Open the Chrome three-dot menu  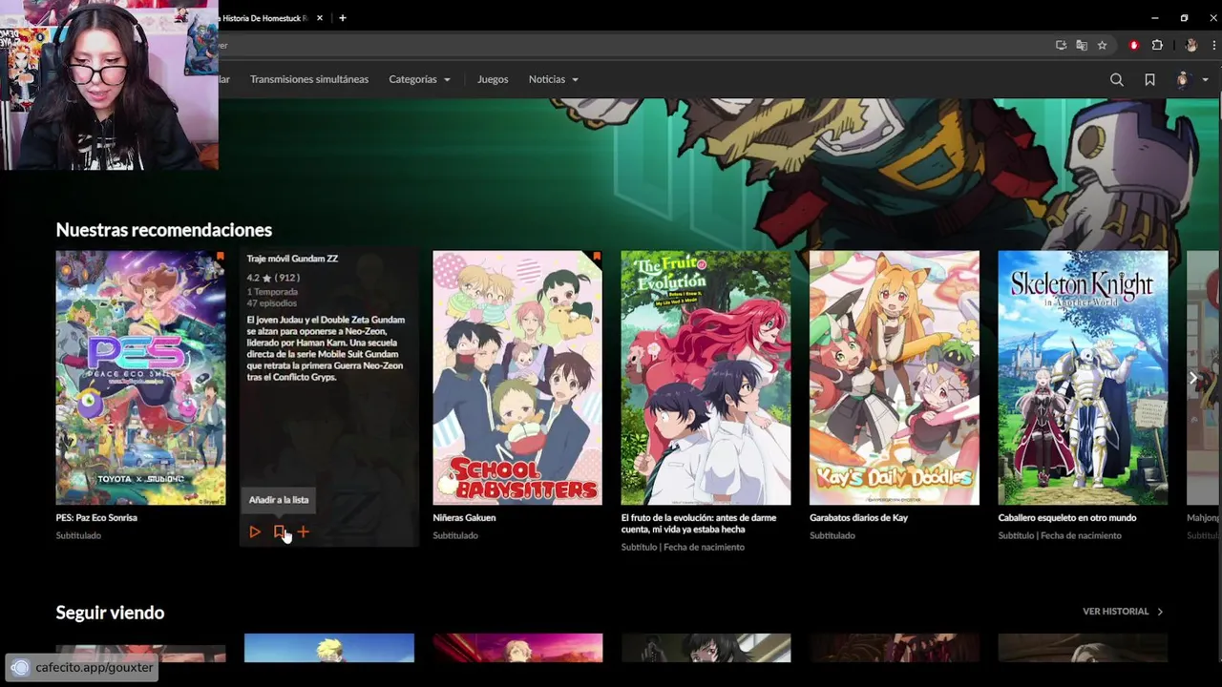point(1214,45)
